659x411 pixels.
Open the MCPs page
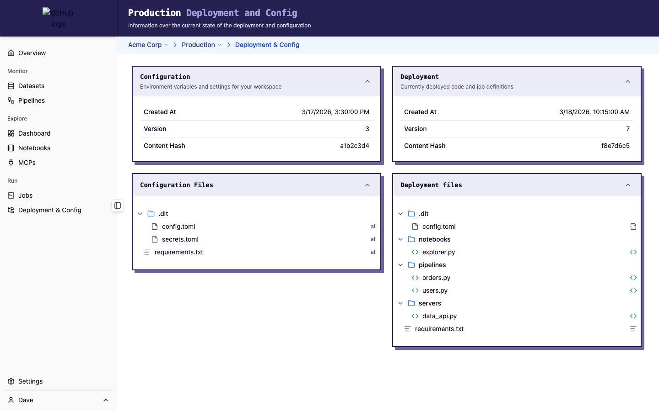[58, 163]
